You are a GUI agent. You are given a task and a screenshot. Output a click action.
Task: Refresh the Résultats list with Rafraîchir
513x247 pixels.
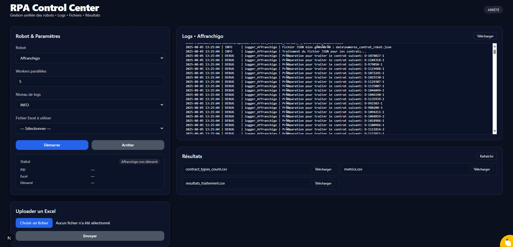[x=487, y=156]
